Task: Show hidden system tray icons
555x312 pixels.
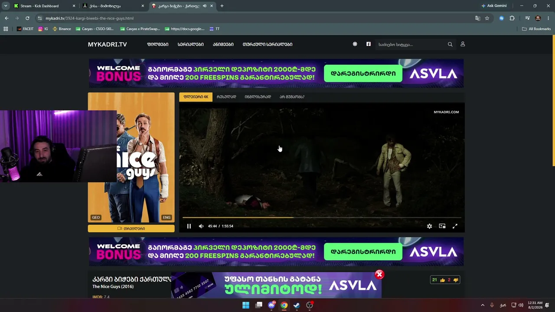Action: (483, 305)
